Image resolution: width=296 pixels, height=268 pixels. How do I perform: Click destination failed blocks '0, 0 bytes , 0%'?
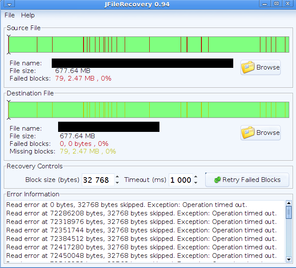(x=84, y=144)
